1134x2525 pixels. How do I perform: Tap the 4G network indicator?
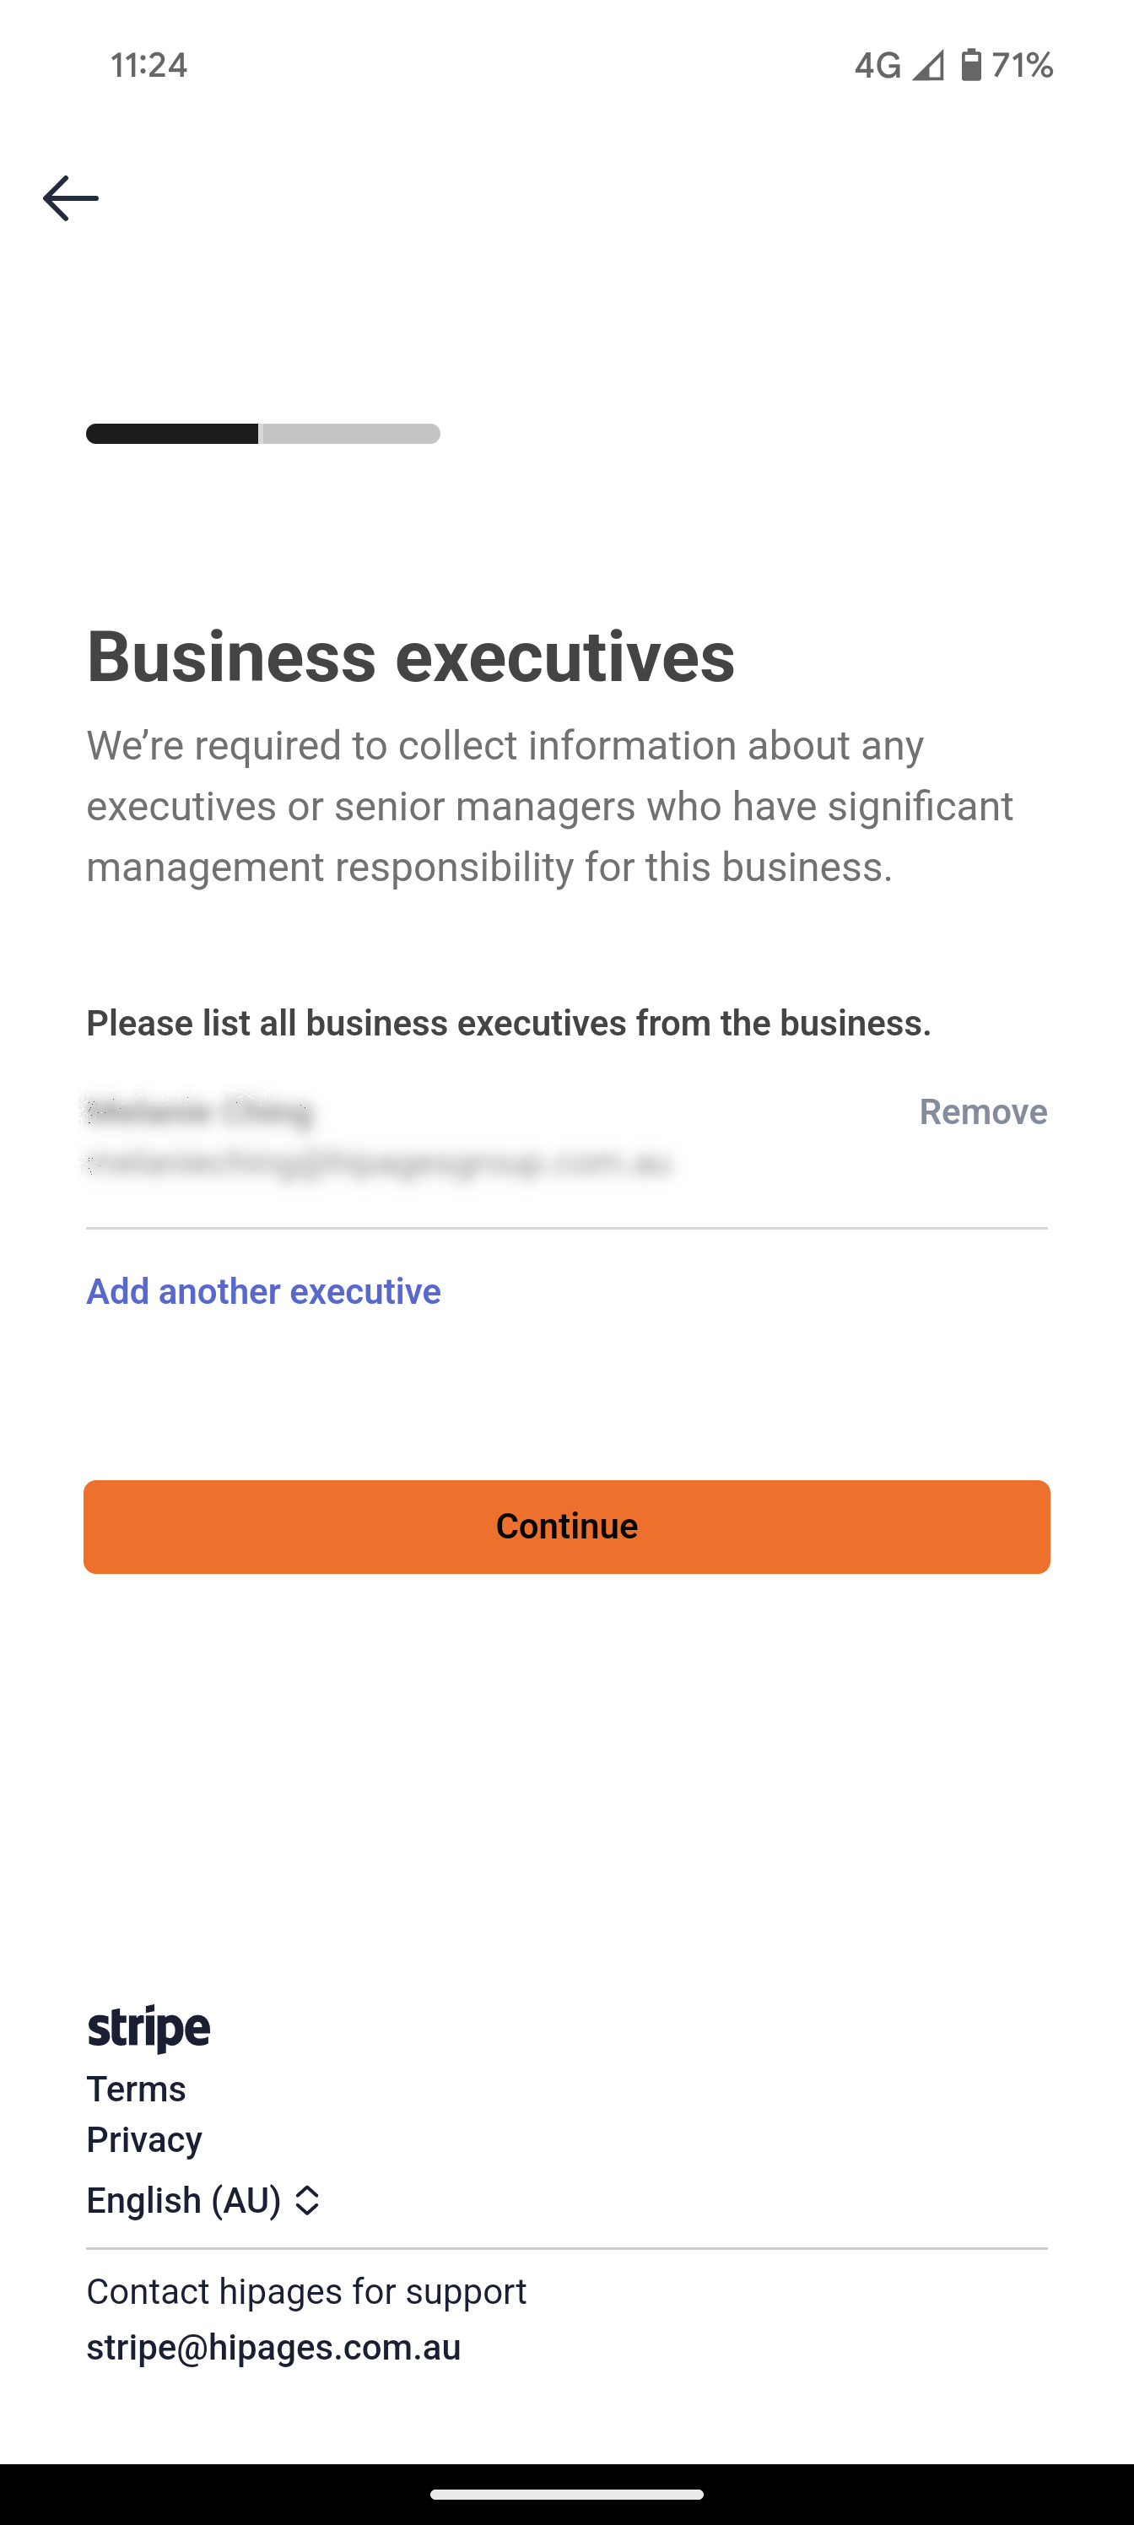point(877,66)
